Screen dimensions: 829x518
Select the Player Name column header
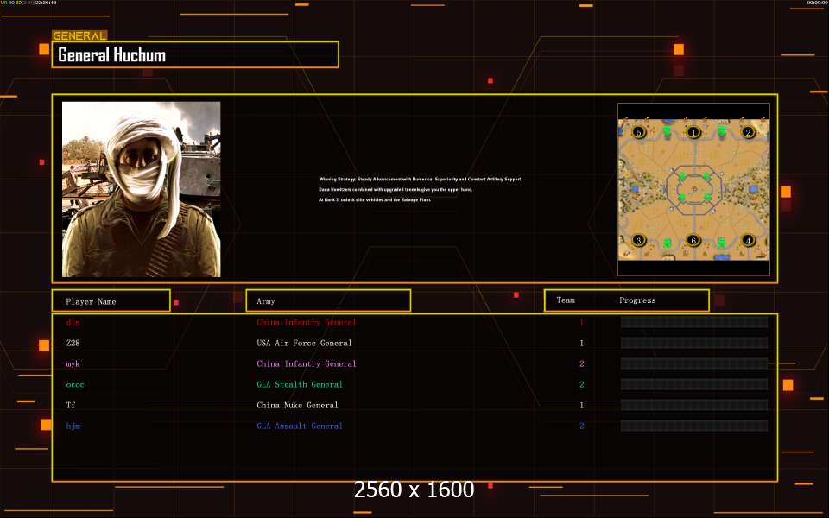click(111, 300)
